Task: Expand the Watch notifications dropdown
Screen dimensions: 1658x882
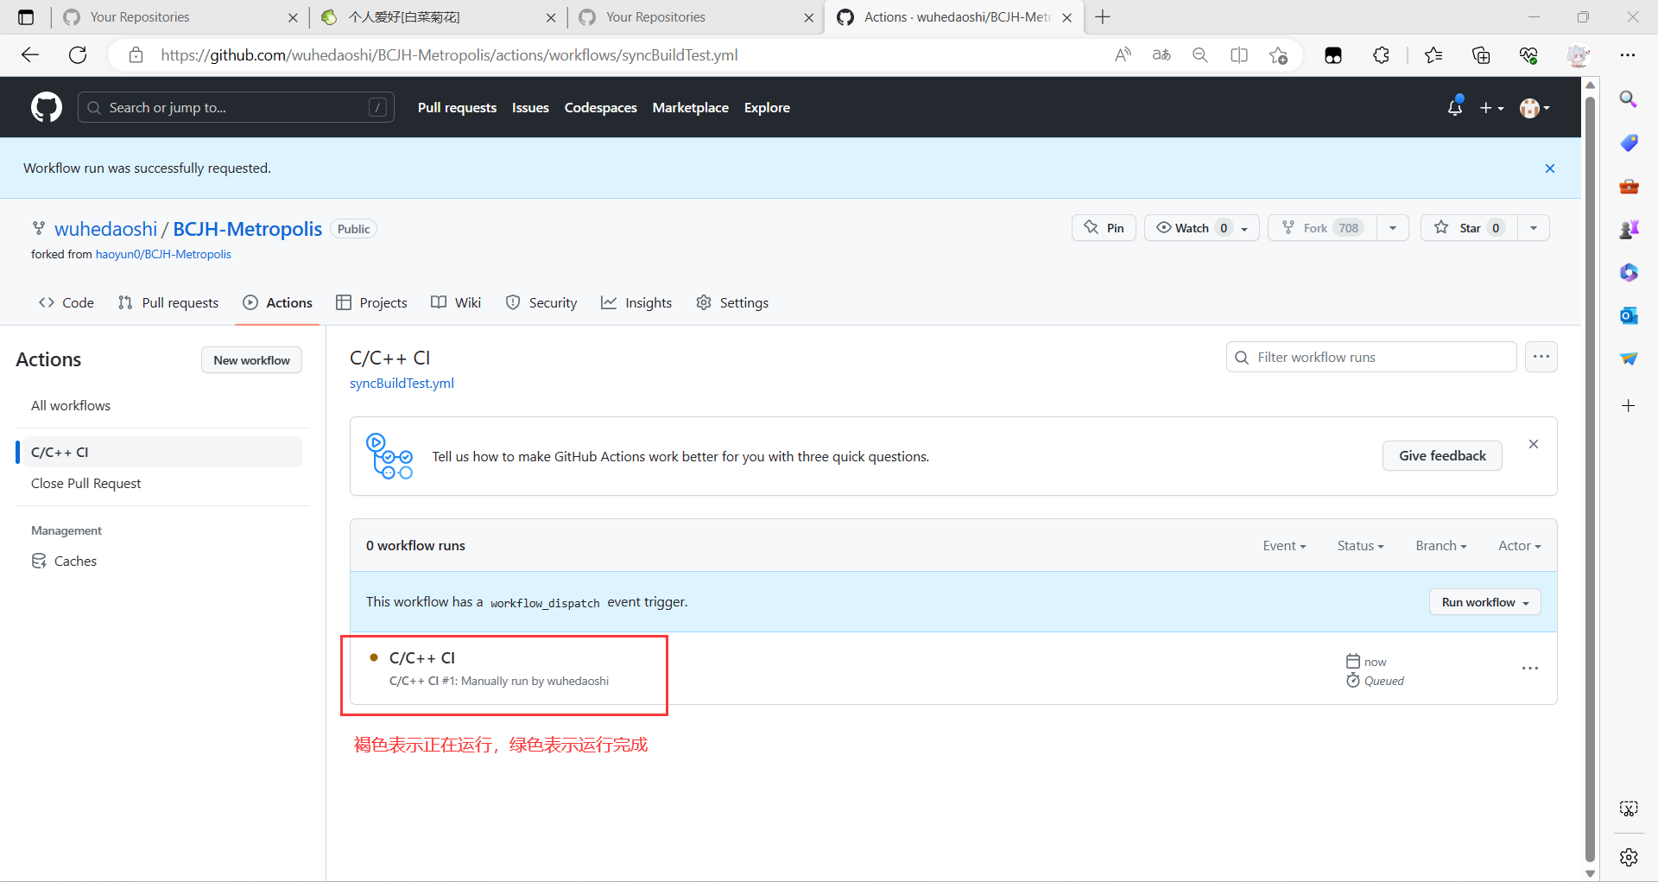Action: (1201, 228)
